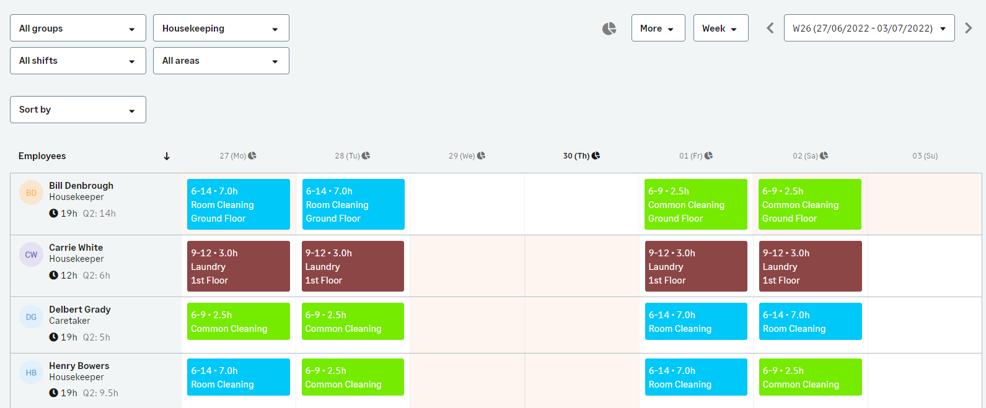Go to previous week with left arrow
Screen dimensions: 986x408
coord(770,28)
